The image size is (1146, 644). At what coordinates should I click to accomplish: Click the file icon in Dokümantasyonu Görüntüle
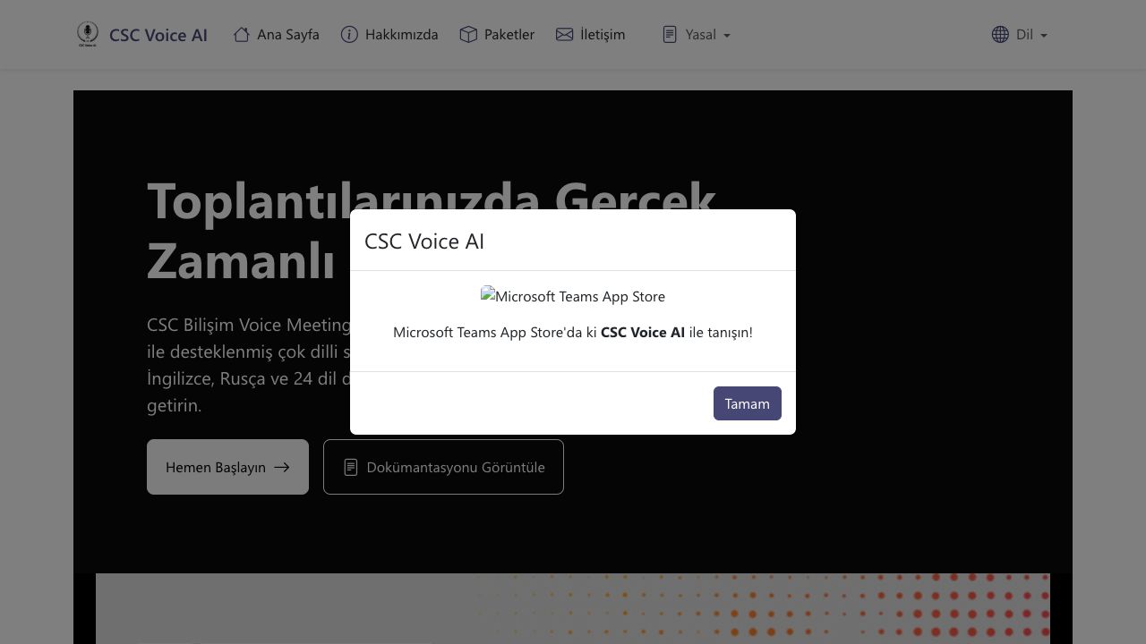tap(351, 467)
